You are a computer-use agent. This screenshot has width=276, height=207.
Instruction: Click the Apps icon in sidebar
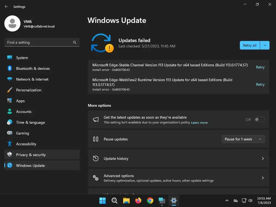pyautogui.click(x=10, y=101)
